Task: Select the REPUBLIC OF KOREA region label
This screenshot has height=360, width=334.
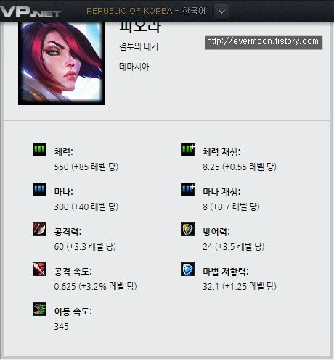Action: click(129, 11)
